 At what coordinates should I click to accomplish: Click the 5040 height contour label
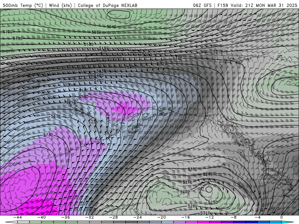point(111,27)
